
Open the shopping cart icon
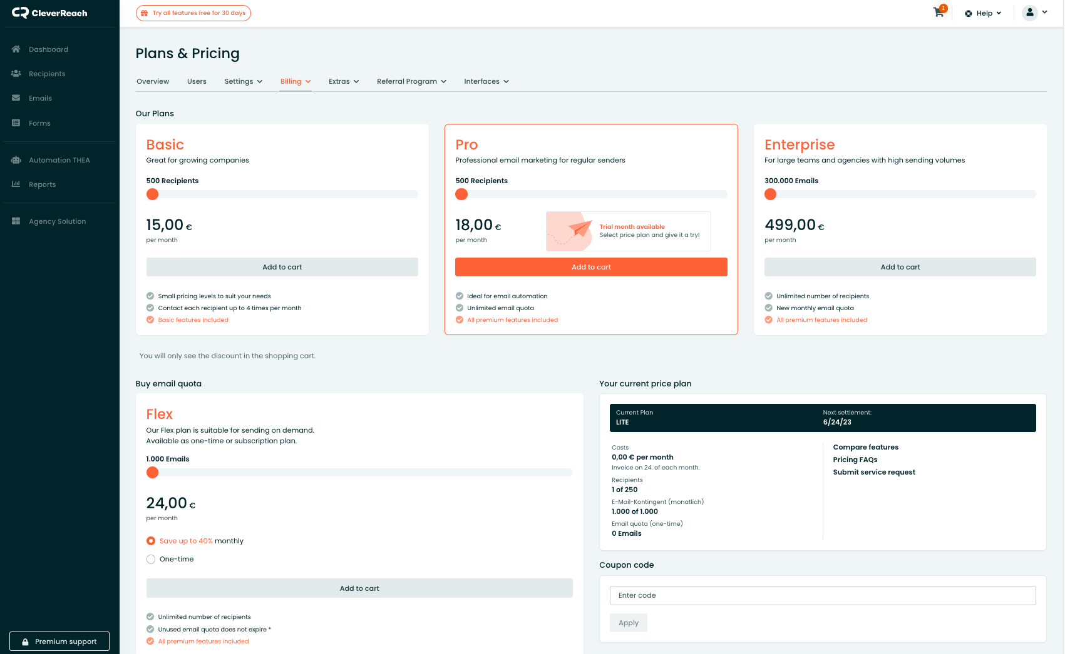coord(939,13)
